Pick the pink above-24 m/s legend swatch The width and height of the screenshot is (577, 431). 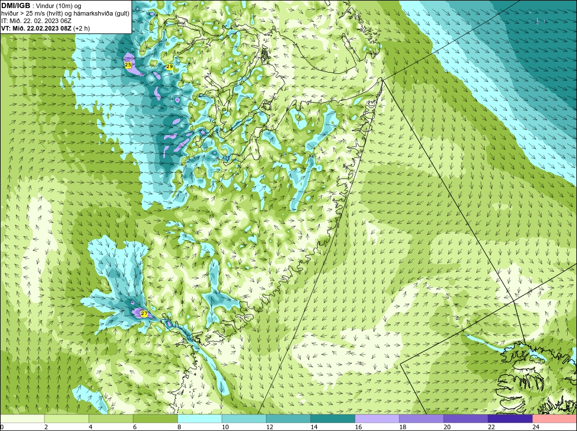point(554,419)
